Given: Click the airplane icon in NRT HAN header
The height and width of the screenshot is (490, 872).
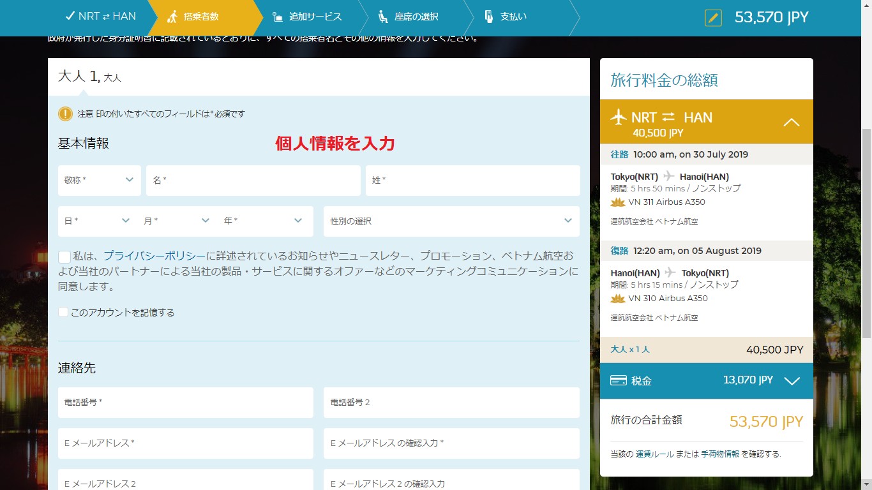Looking at the screenshot, I should [619, 117].
